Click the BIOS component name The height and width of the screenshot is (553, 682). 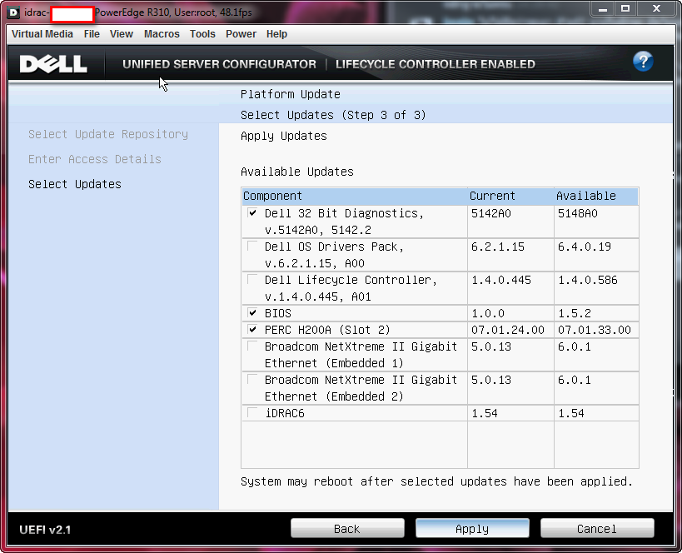[x=278, y=313]
